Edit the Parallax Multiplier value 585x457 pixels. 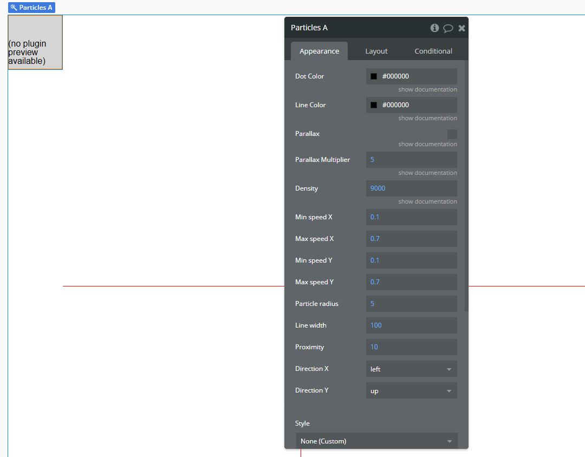(411, 159)
